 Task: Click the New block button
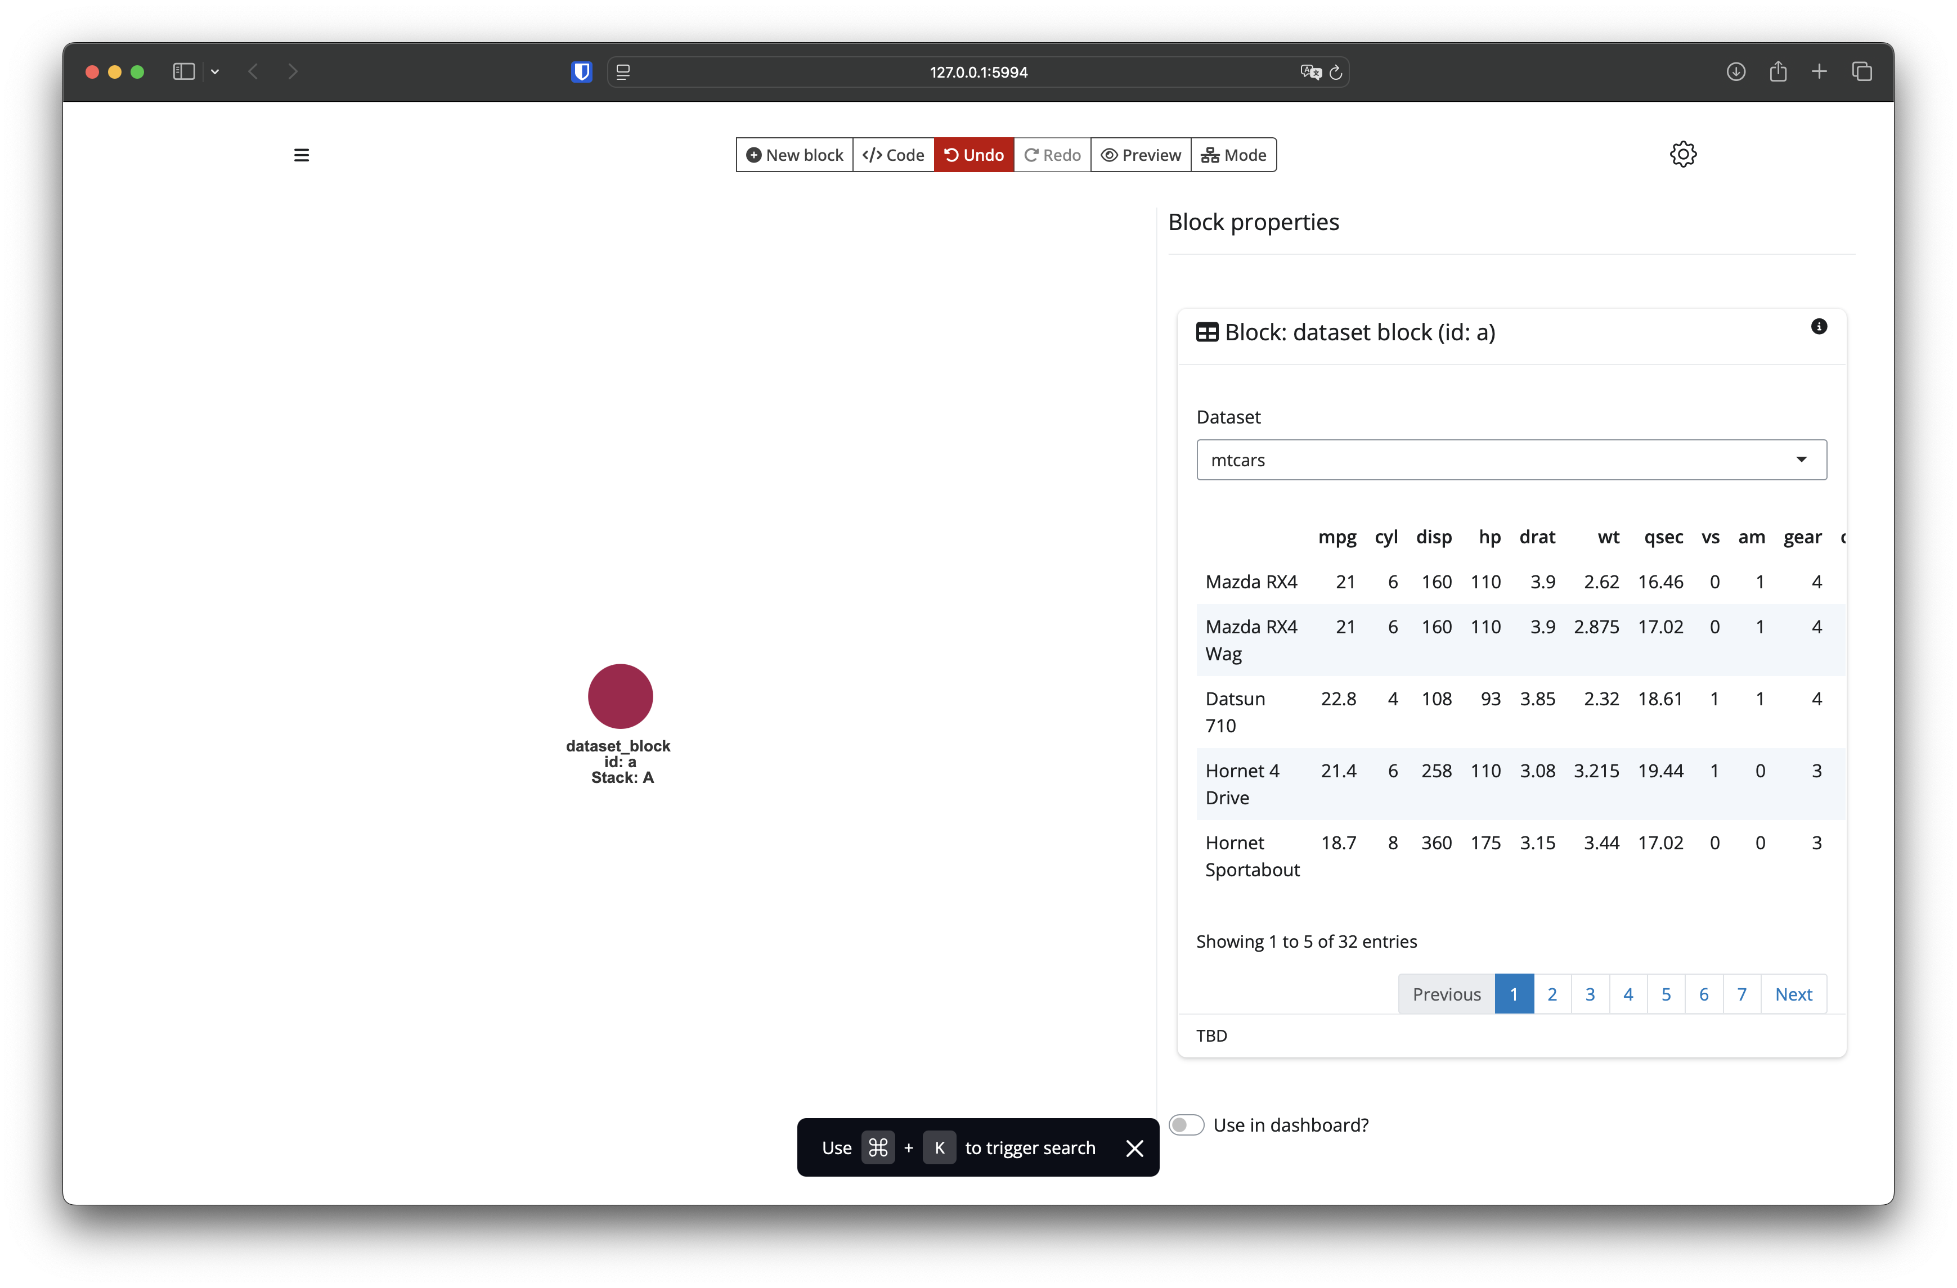[x=795, y=155]
